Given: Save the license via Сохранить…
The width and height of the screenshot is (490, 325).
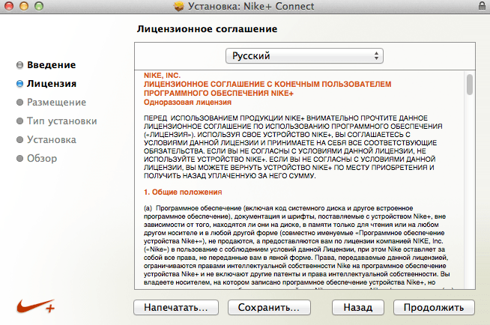Looking at the screenshot, I should pos(269,308).
